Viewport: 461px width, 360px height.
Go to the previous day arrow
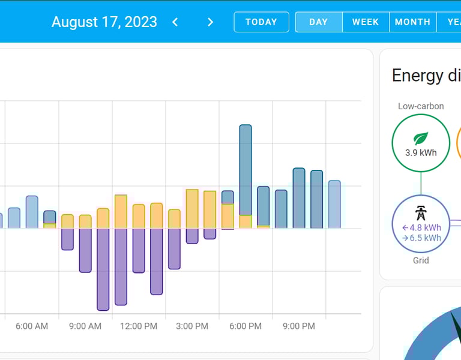tap(175, 22)
